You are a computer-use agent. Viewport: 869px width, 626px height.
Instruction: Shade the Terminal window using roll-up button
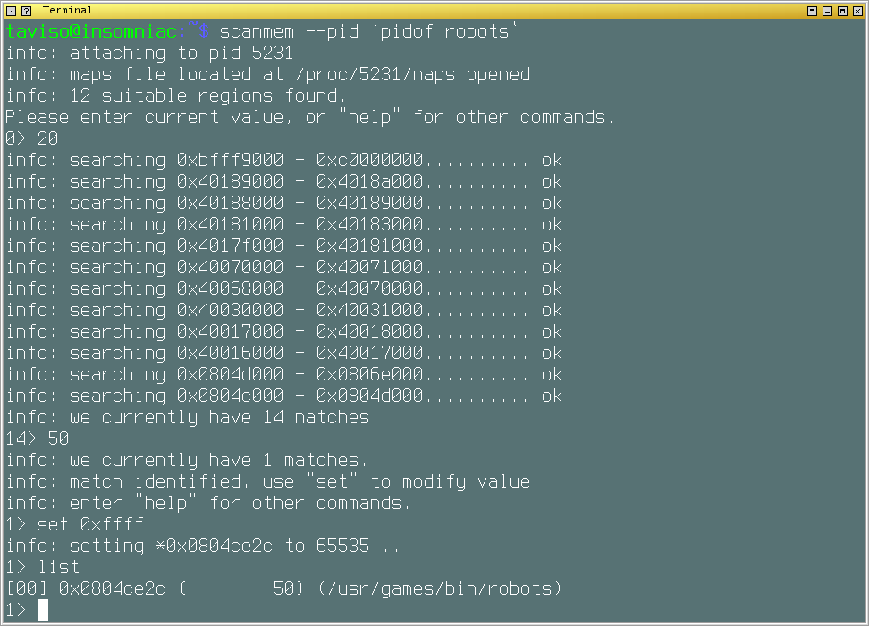tap(812, 10)
